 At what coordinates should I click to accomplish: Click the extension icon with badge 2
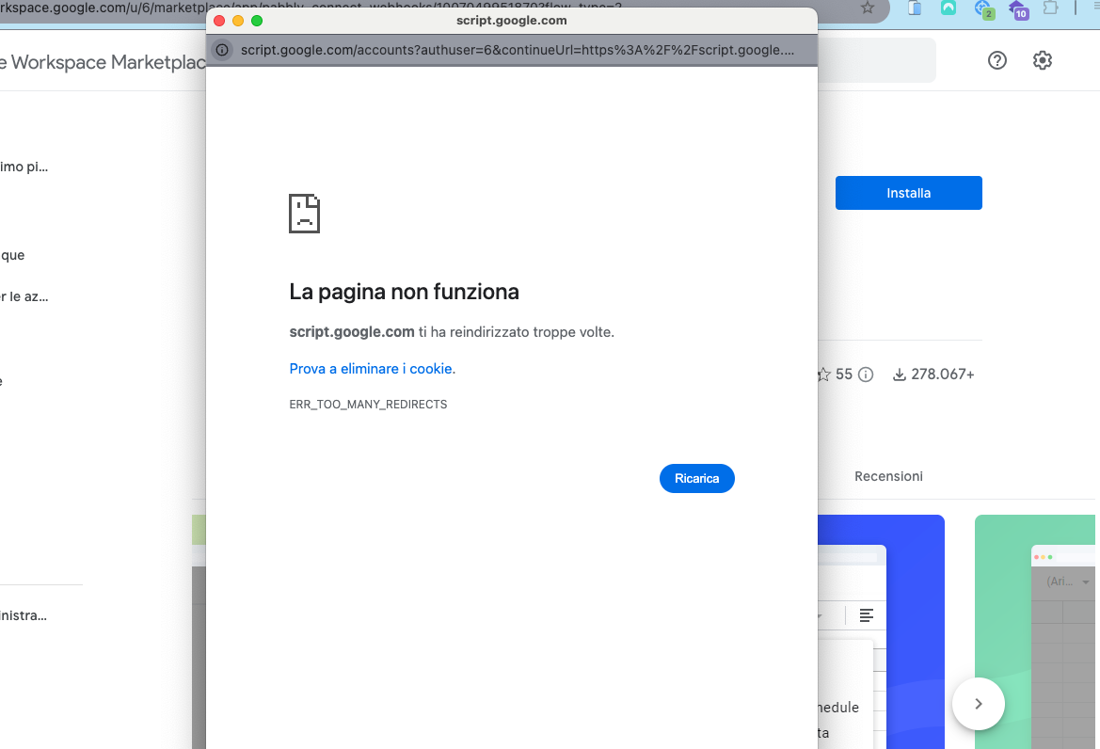pyautogui.click(x=983, y=8)
